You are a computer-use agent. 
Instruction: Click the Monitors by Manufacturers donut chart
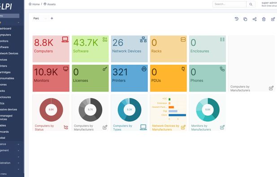[x=208, y=110]
